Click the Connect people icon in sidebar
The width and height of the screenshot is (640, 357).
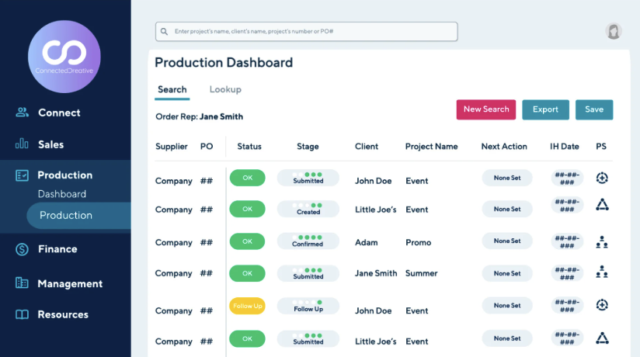pos(23,113)
